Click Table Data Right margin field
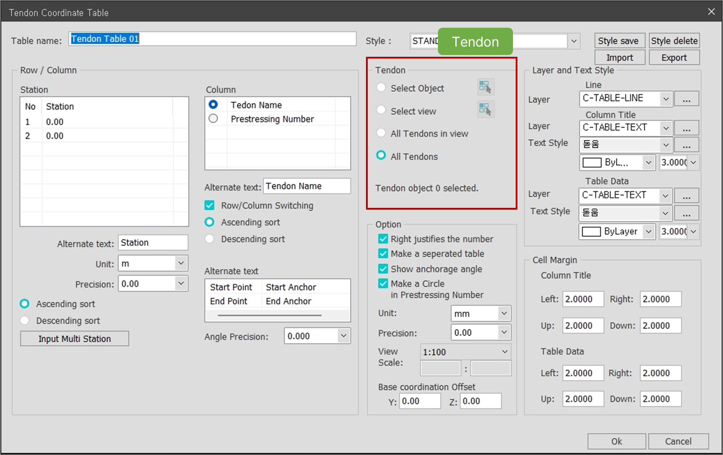Image resolution: width=723 pixels, height=455 pixels. 661,373
